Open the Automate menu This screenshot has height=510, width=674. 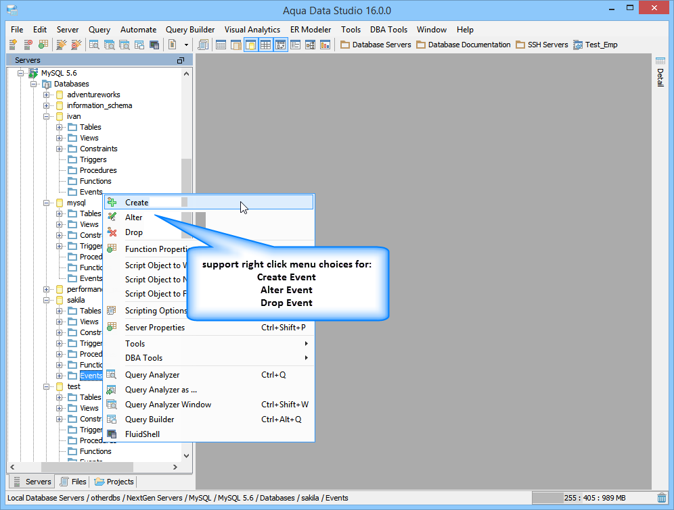(139, 30)
